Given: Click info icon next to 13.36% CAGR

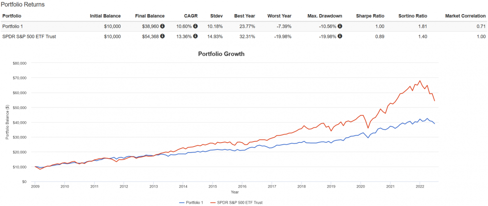Looking at the screenshot, I should [195, 36].
